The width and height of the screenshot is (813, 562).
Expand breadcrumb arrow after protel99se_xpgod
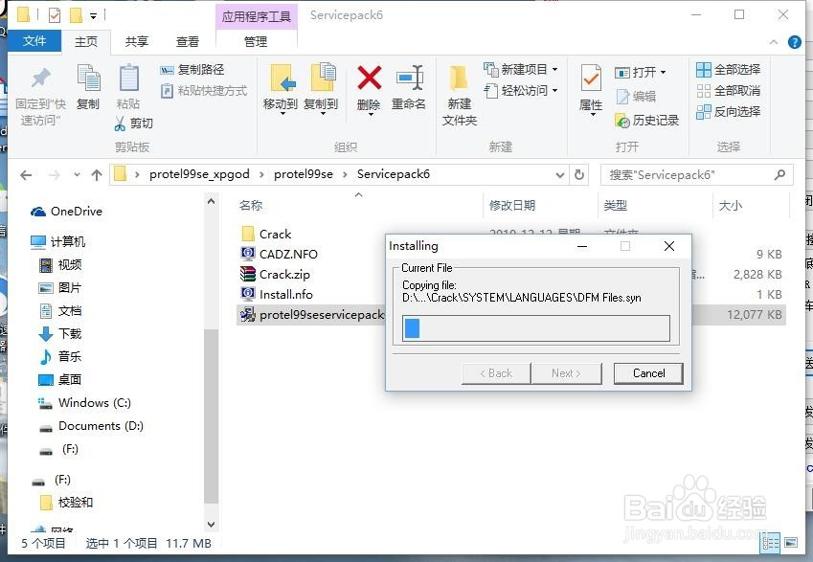(261, 174)
